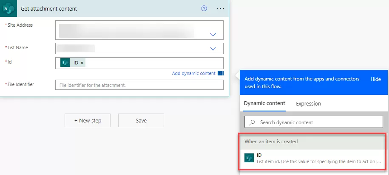The image size is (389, 175).
Task: Click the Add dynamic content link
Action: point(193,73)
